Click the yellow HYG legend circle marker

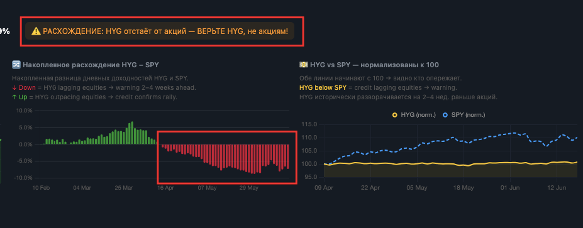(395, 115)
